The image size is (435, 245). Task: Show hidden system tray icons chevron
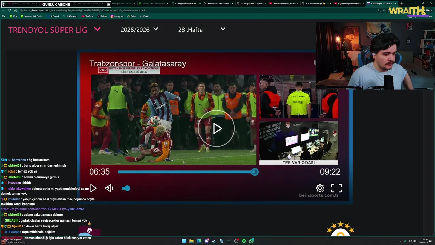(400, 241)
